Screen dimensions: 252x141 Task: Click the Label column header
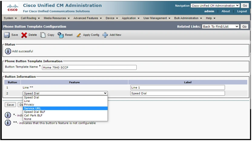tap(188, 82)
